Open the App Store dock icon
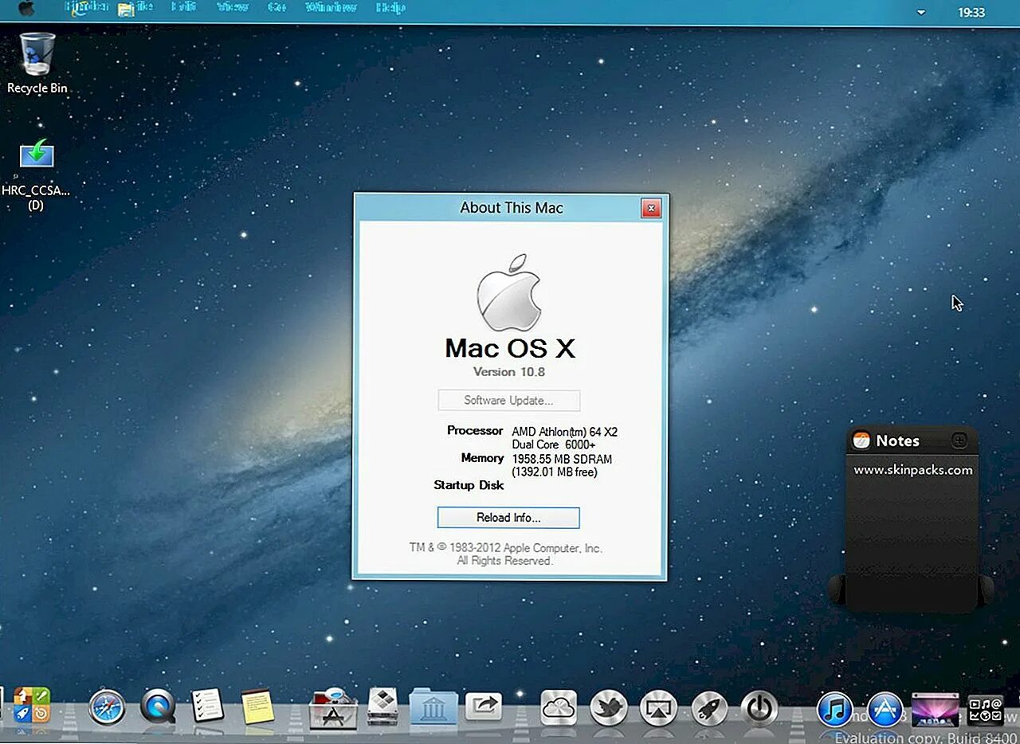This screenshot has height=744, width=1020. pyautogui.click(x=885, y=709)
